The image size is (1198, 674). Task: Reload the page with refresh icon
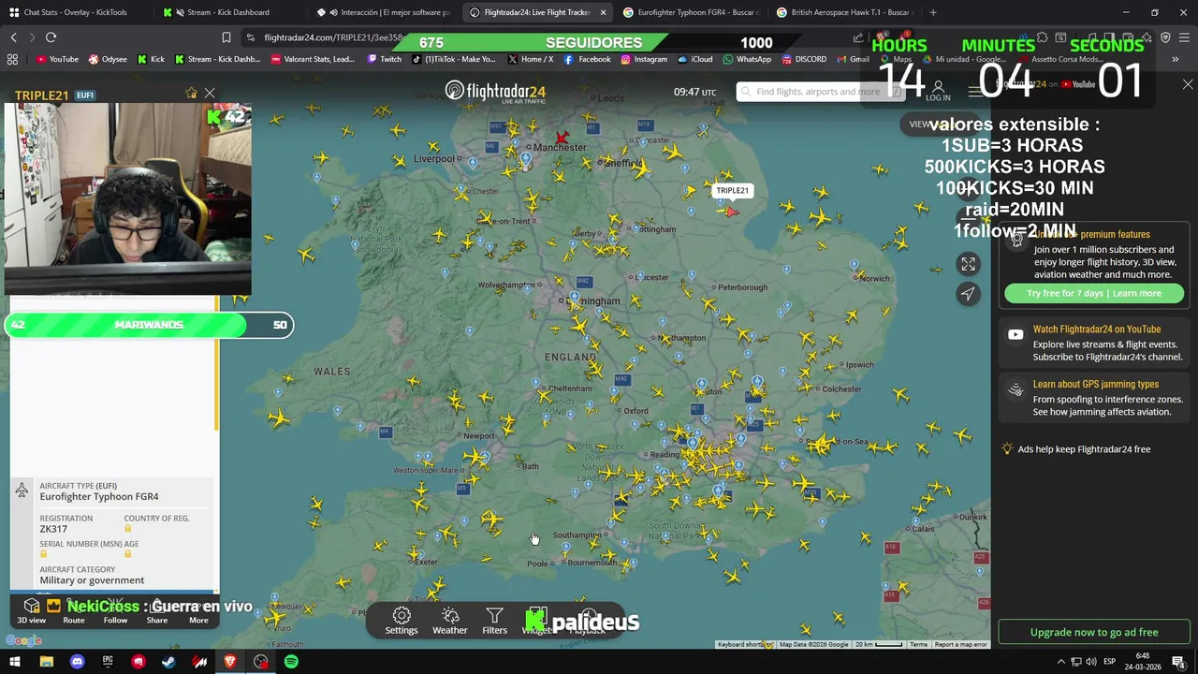[51, 37]
